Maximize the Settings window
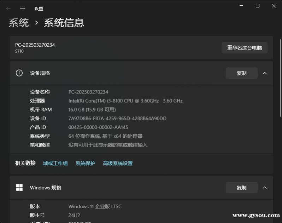 click(258, 6)
